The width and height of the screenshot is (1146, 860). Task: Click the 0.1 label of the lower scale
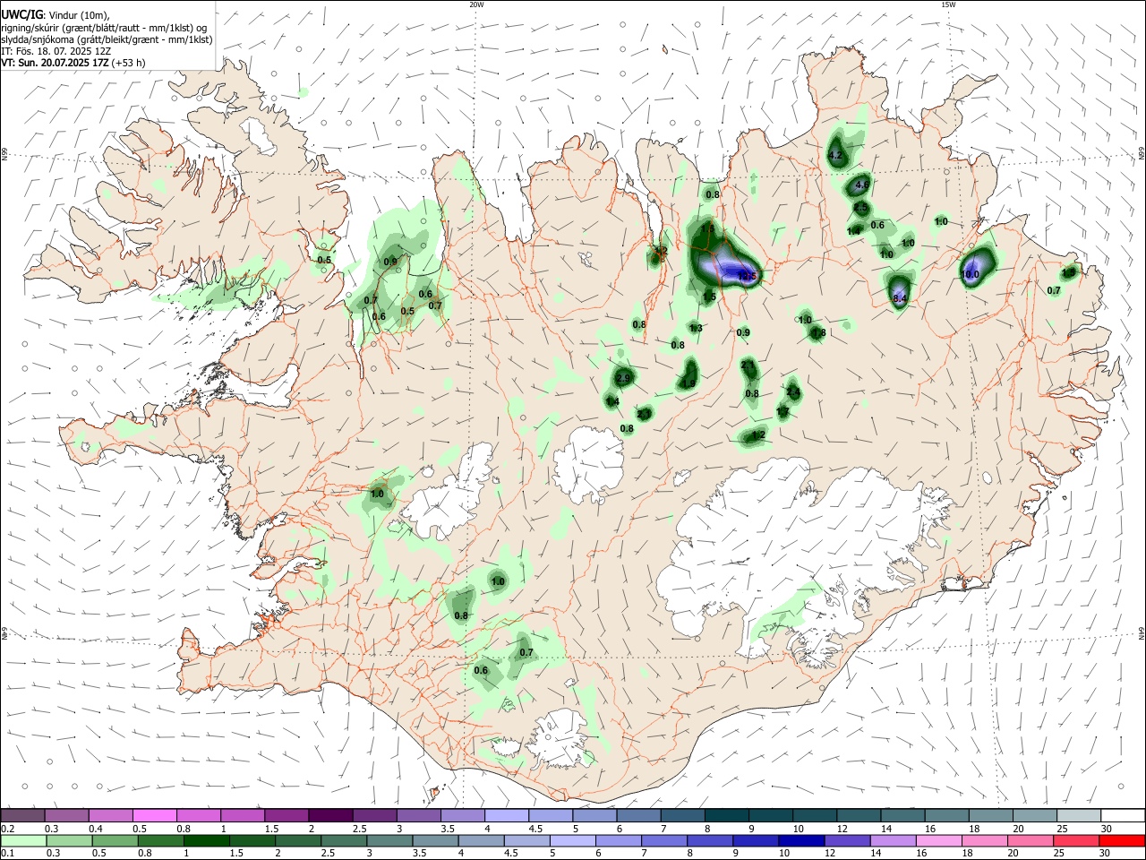coord(6,853)
